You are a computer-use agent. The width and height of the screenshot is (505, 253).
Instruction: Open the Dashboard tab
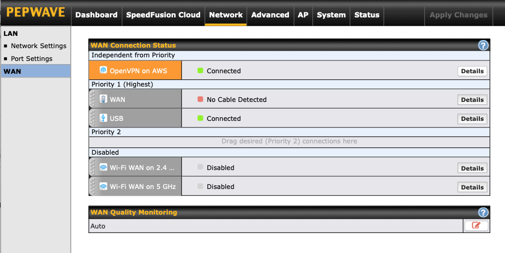click(x=96, y=15)
